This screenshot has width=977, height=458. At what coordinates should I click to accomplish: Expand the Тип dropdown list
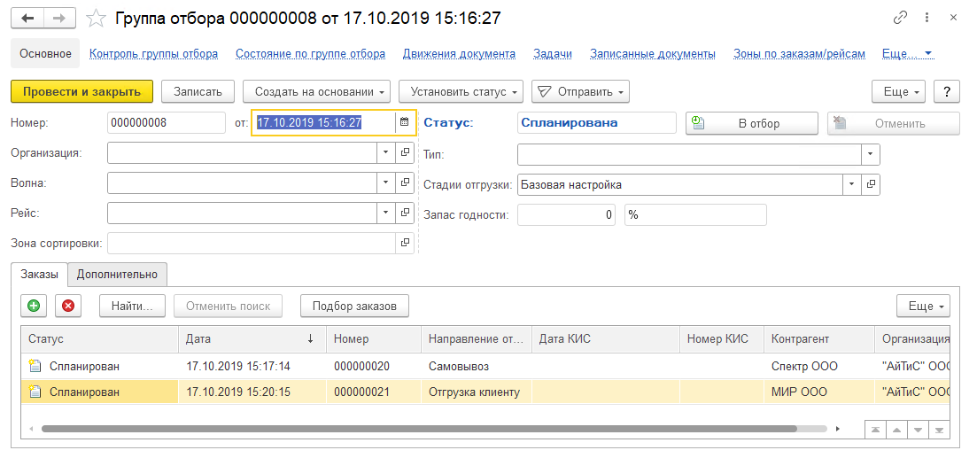[871, 154]
